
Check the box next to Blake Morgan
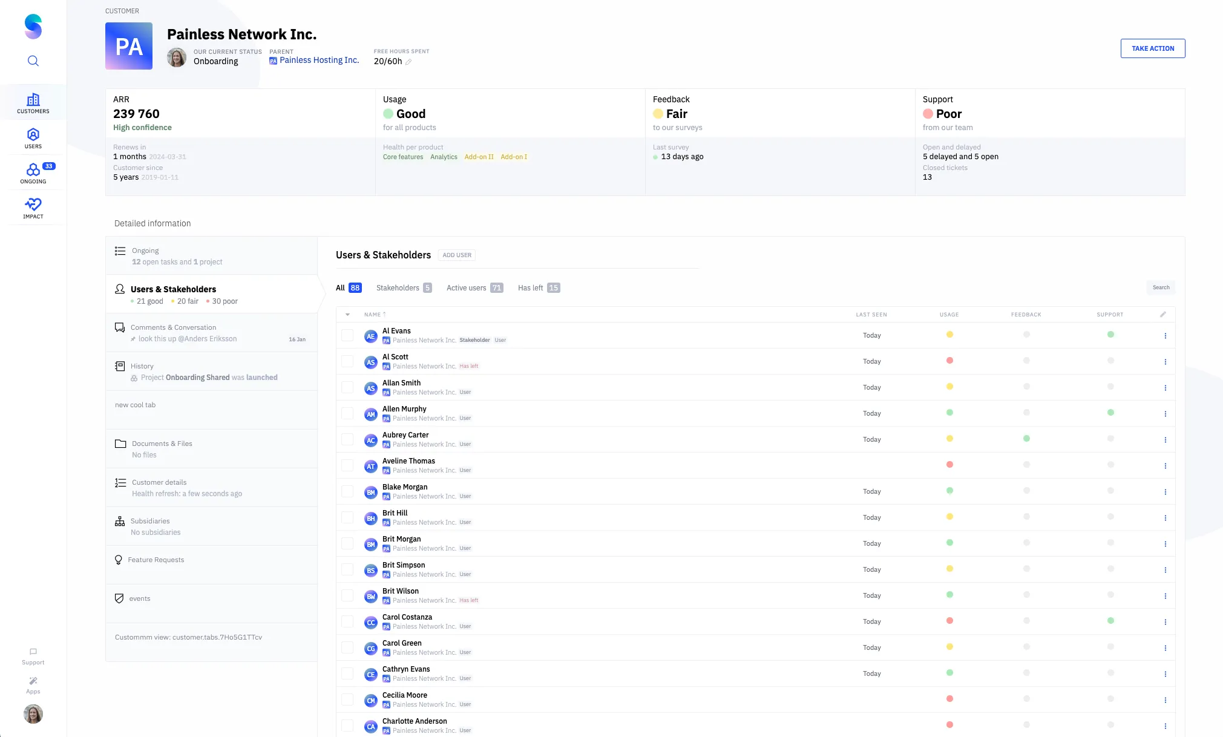(347, 491)
